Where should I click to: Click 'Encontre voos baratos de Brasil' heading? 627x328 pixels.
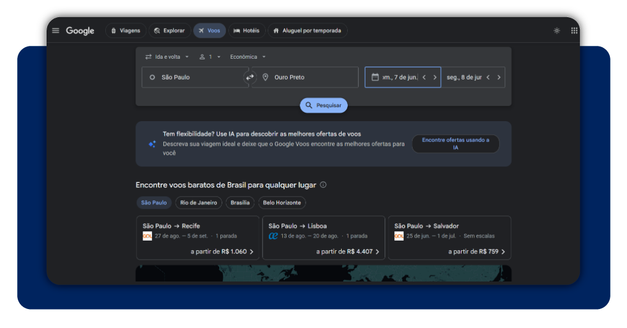(x=226, y=185)
